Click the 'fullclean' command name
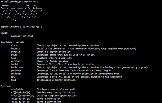 click(17, 67)
